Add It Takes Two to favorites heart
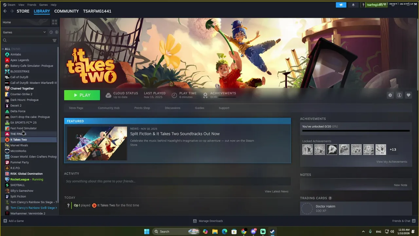This screenshot has width=419, height=236. [409, 95]
